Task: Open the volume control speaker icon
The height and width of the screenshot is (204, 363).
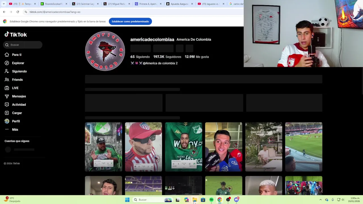Action: [x=343, y=200]
